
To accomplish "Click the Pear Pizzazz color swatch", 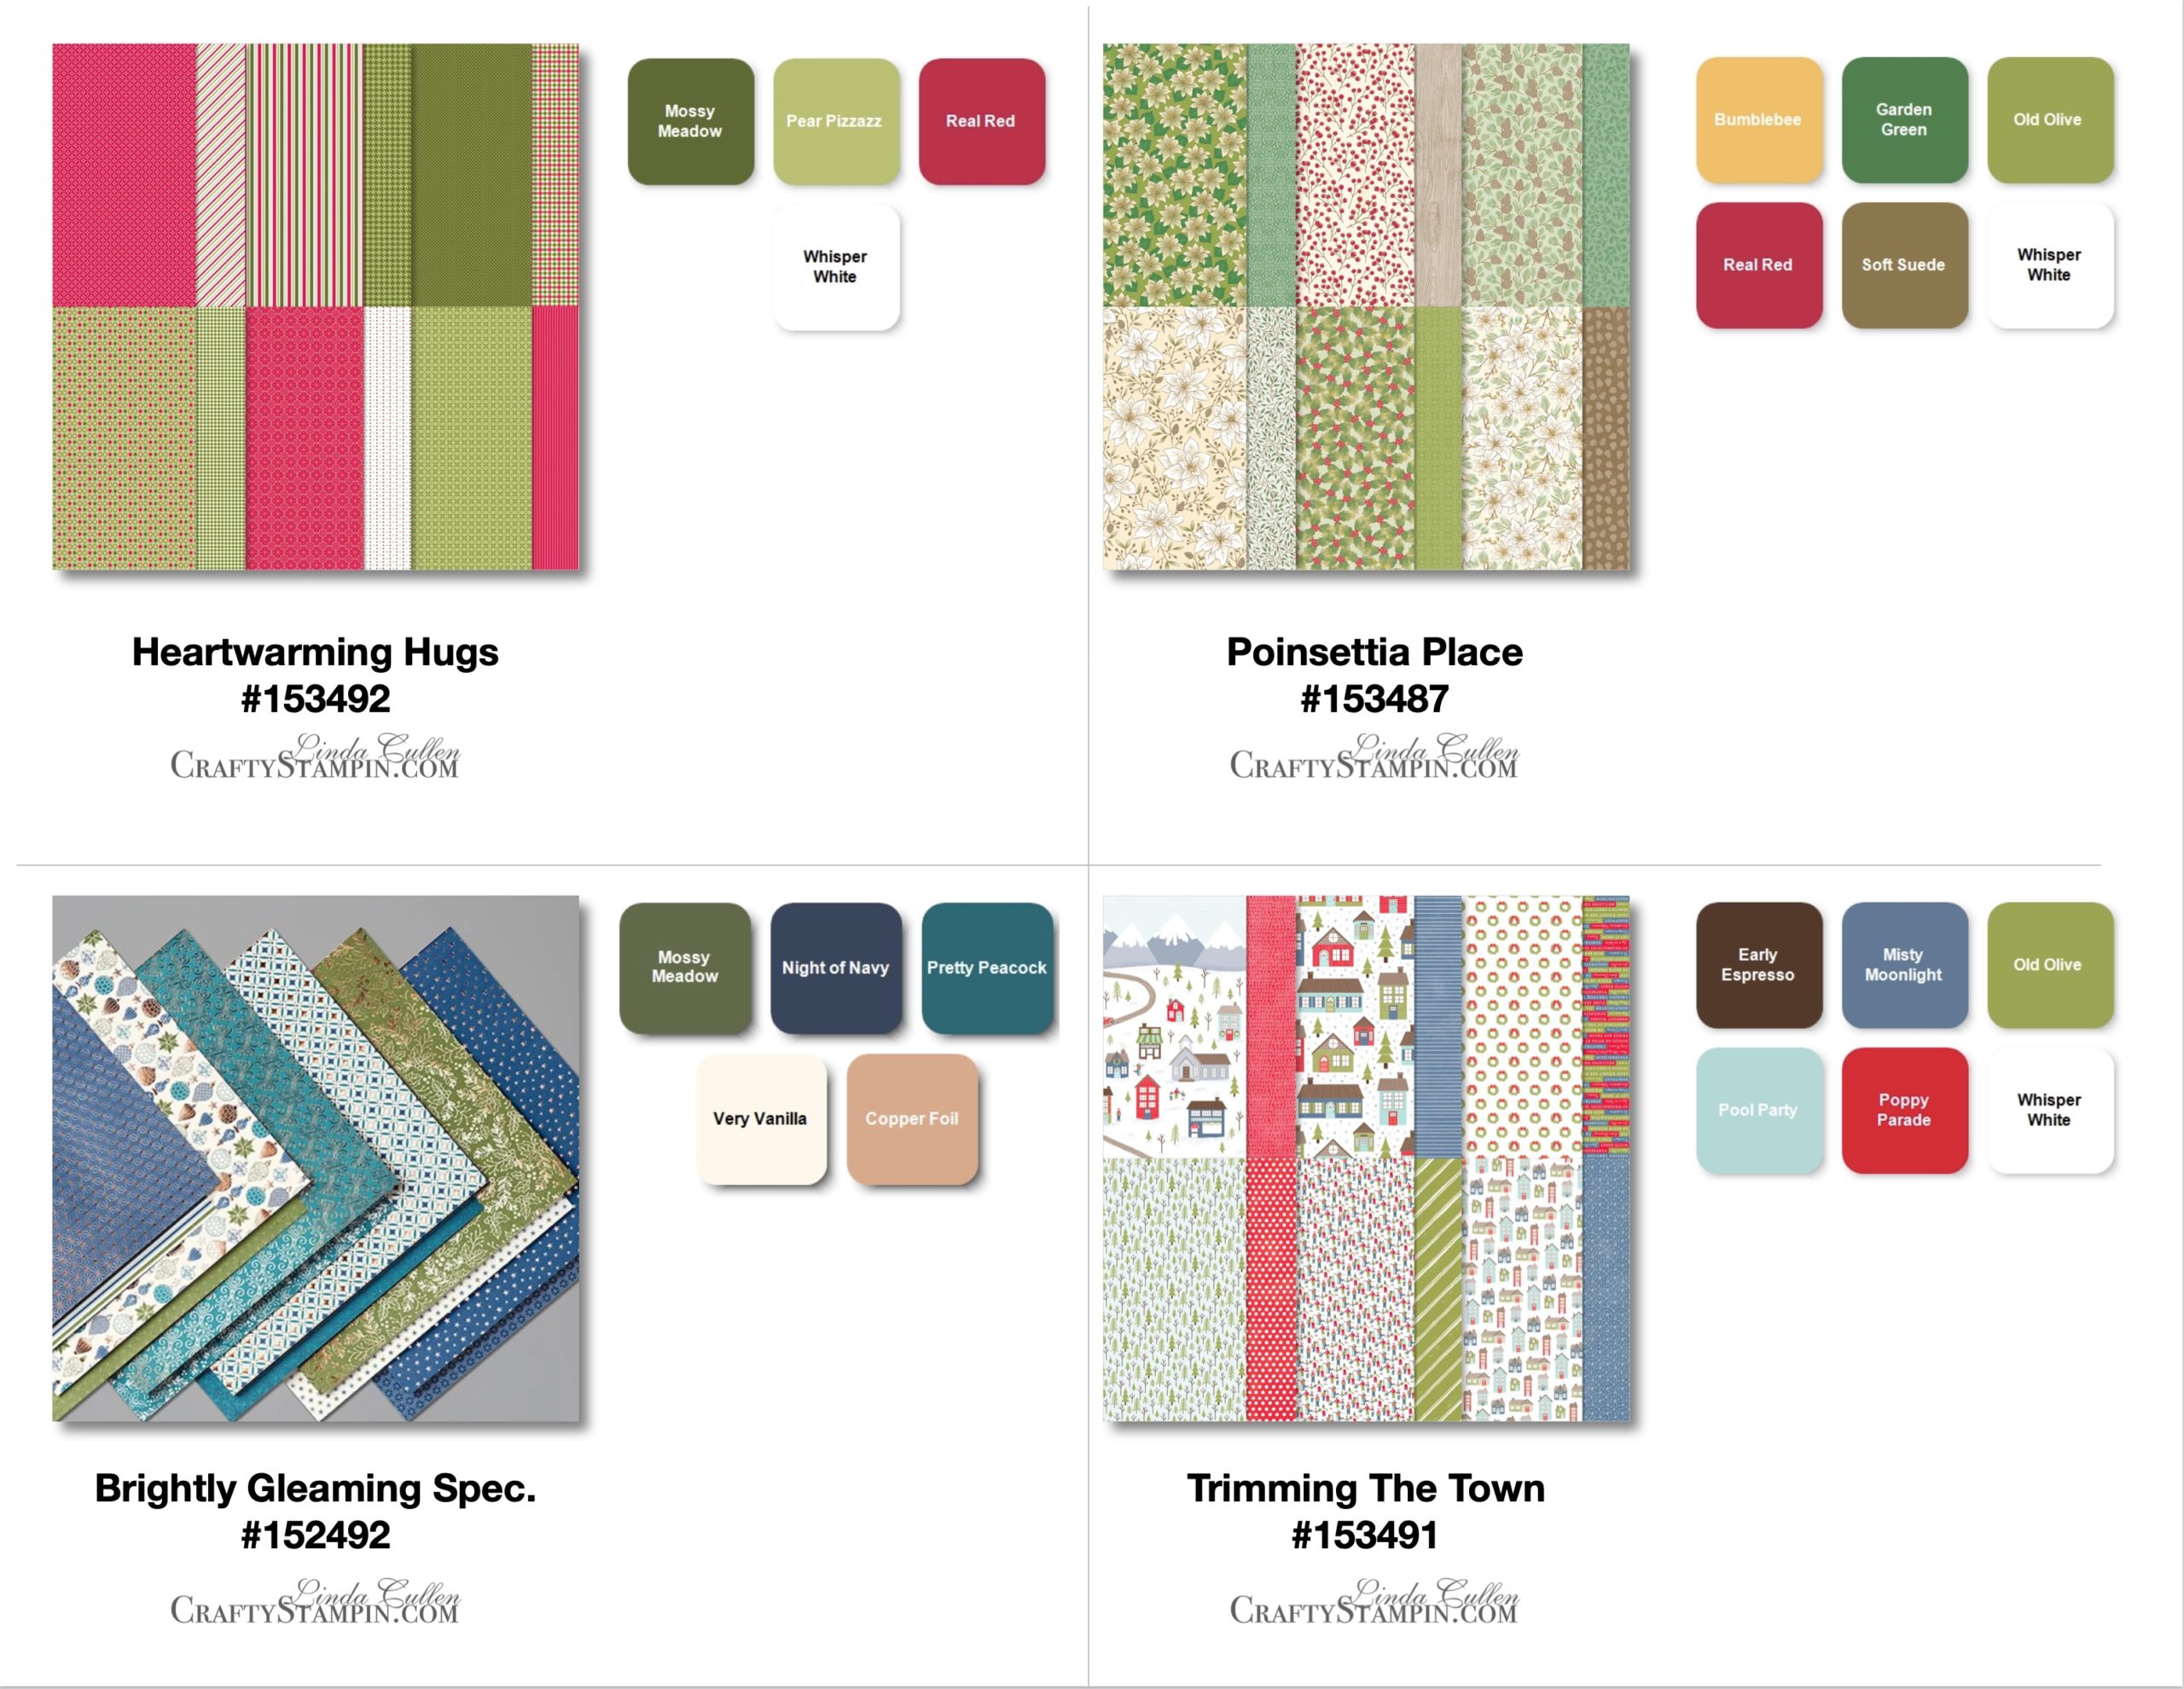I will [836, 121].
